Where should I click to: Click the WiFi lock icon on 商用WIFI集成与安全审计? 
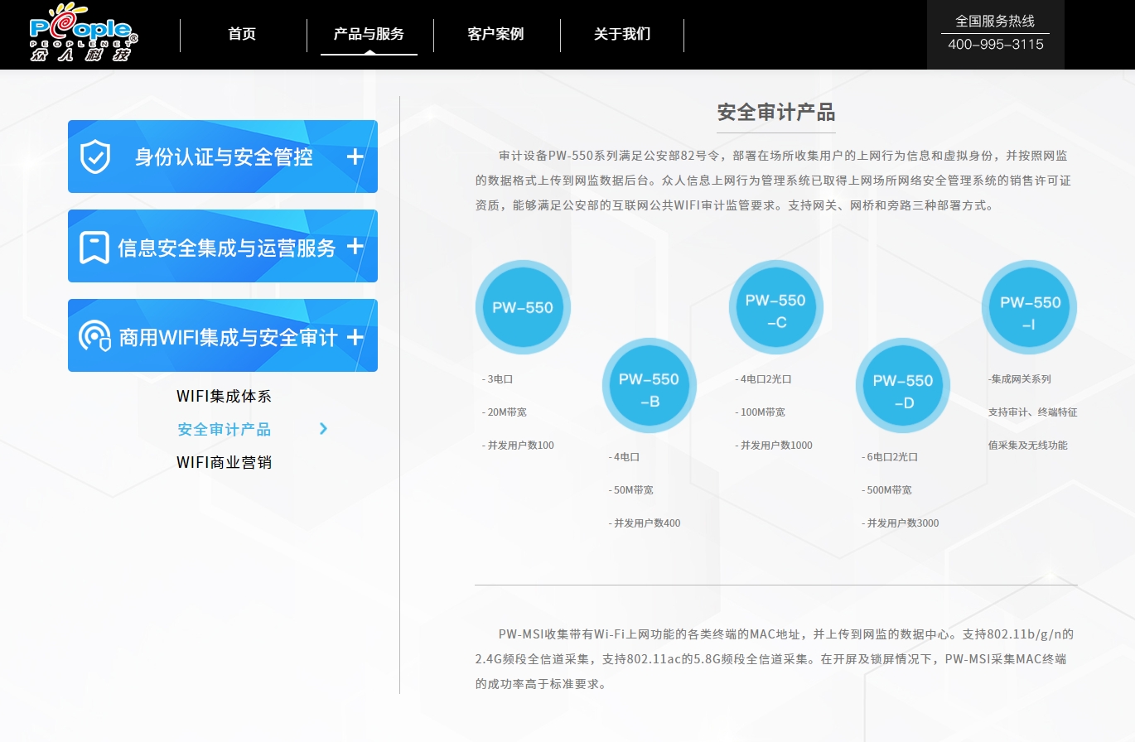click(94, 336)
